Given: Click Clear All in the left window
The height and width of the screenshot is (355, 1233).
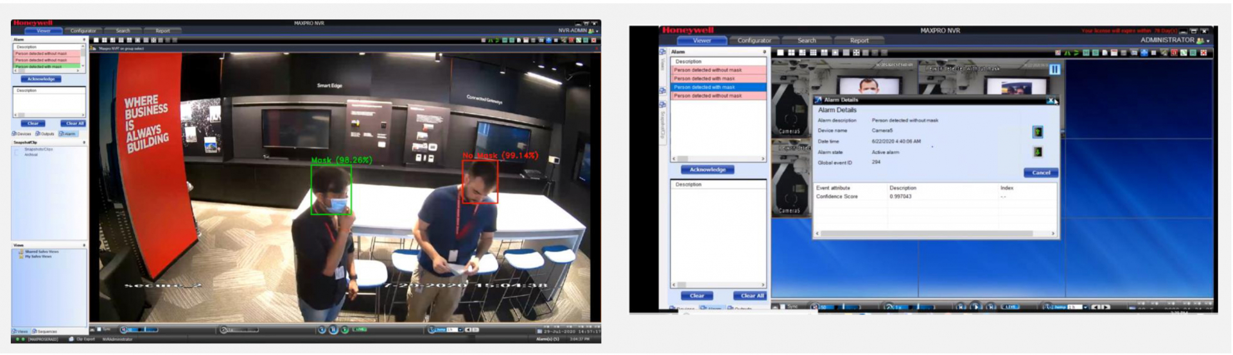Looking at the screenshot, I should [73, 123].
